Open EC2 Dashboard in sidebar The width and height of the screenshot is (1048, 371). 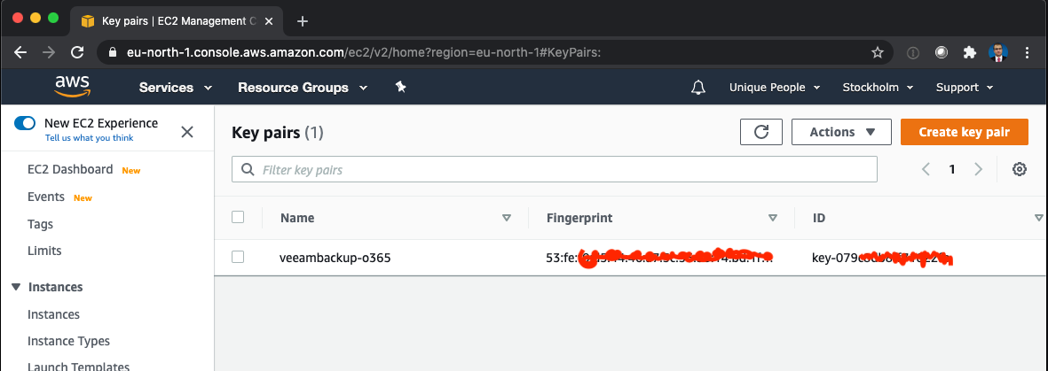70,169
